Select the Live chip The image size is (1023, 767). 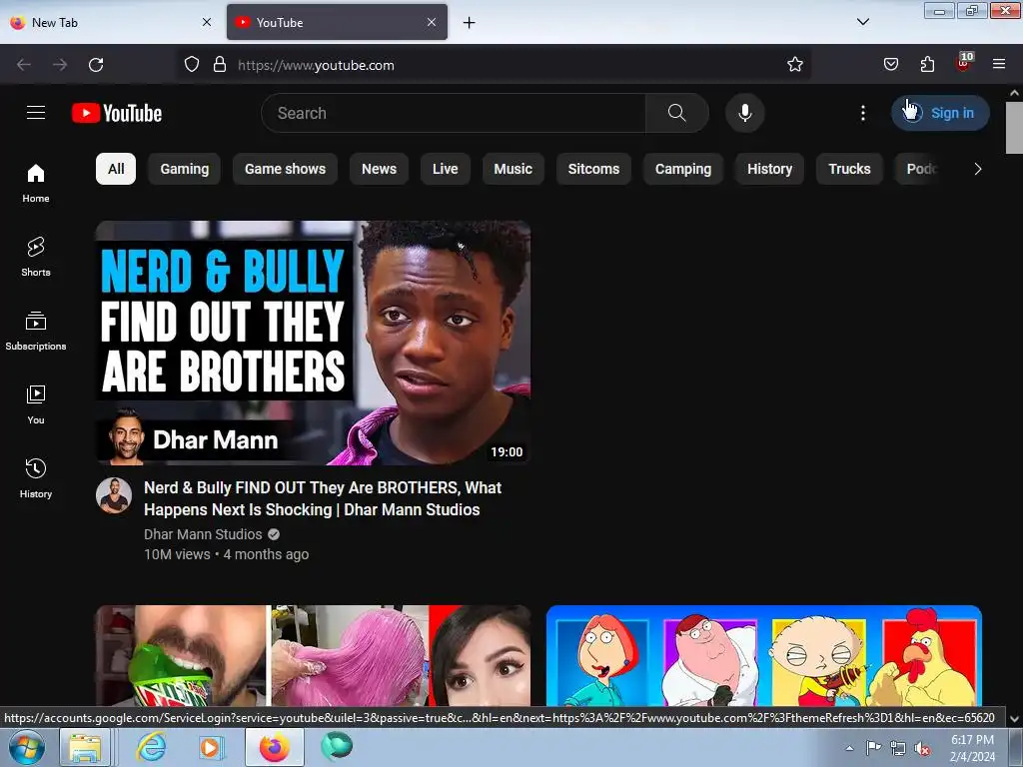[x=445, y=169]
